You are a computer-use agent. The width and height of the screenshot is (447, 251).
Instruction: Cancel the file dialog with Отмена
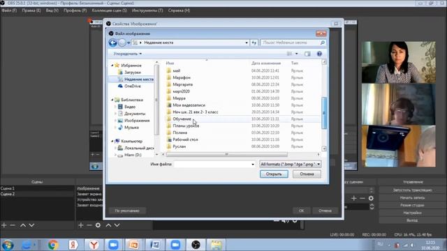(307, 174)
